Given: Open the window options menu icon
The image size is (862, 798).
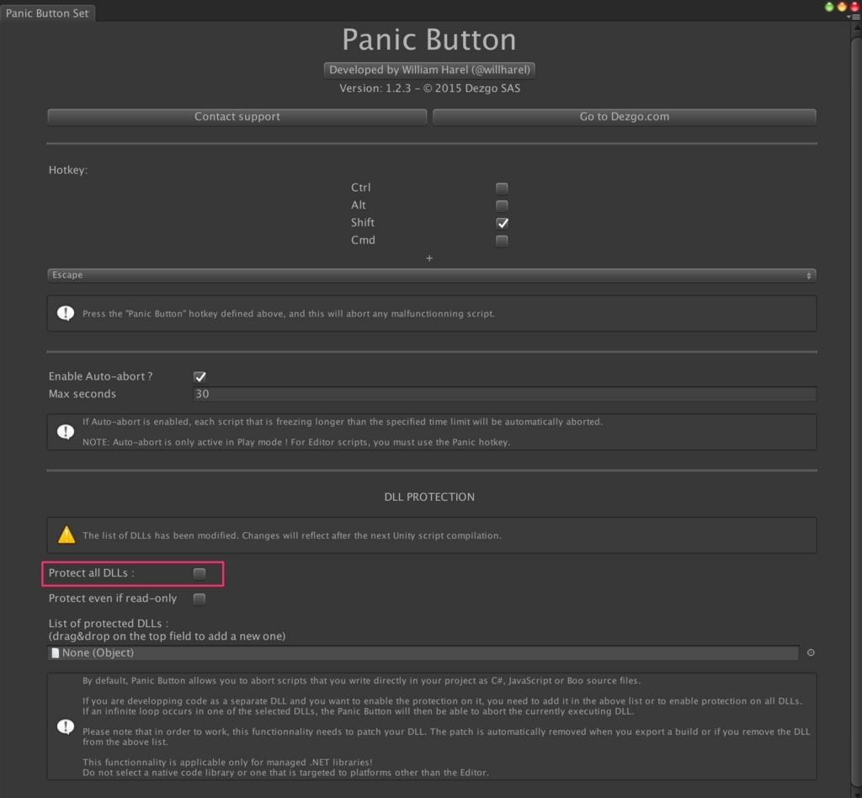Looking at the screenshot, I should click(854, 17).
